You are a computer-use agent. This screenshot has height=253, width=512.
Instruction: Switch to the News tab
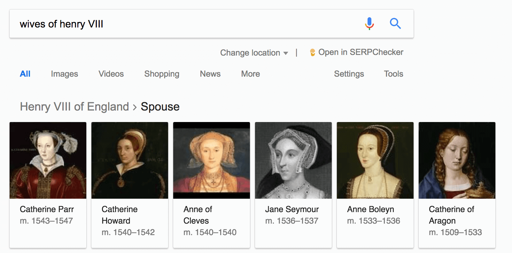[x=210, y=74]
